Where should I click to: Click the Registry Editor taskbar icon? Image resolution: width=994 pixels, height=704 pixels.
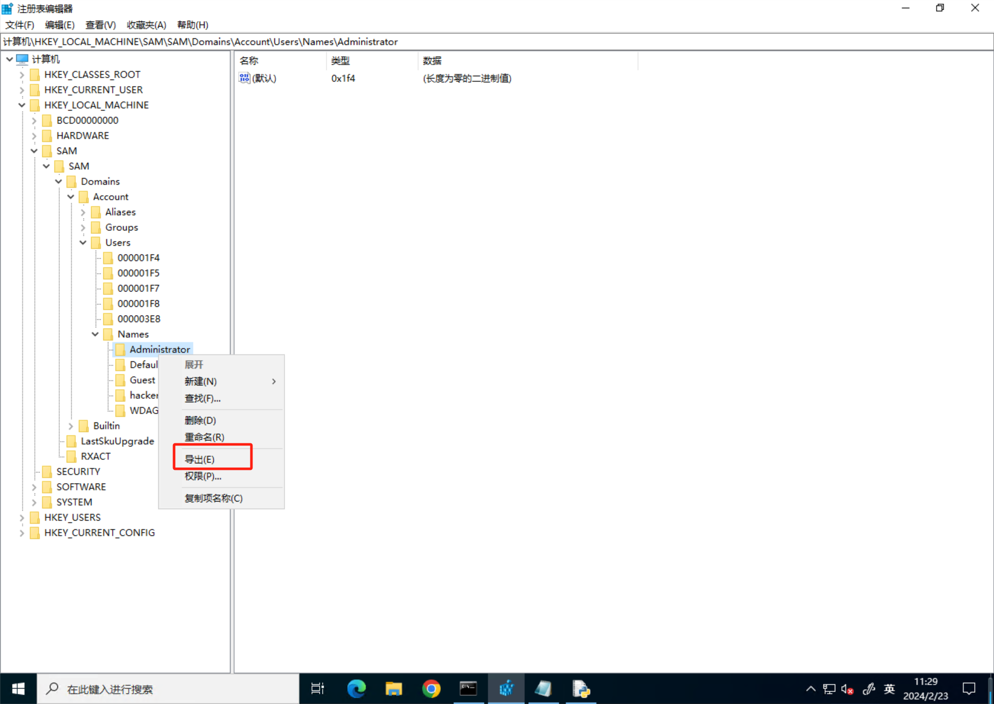(506, 689)
